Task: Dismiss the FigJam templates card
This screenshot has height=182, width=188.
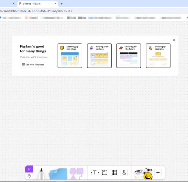Action: click(x=174, y=40)
